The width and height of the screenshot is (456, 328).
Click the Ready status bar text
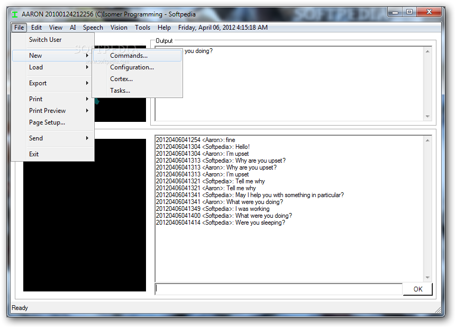(x=20, y=308)
